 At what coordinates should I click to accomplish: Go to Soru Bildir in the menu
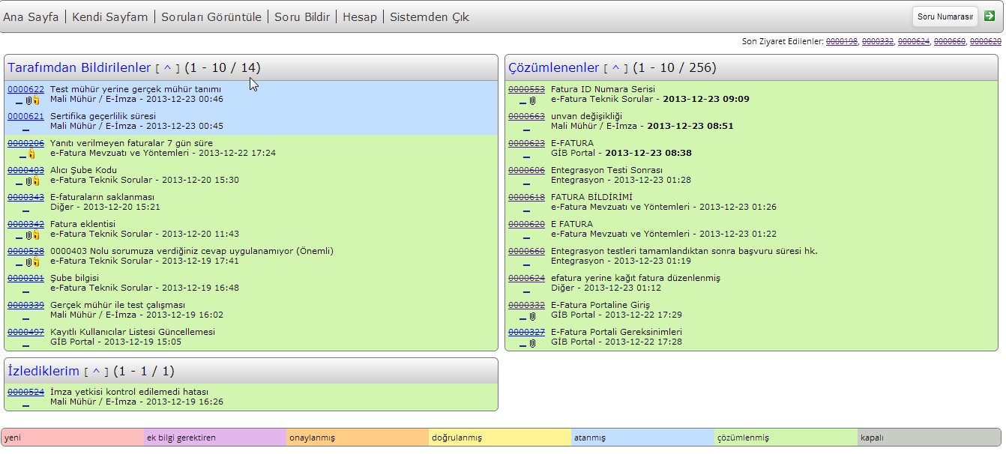coord(302,16)
